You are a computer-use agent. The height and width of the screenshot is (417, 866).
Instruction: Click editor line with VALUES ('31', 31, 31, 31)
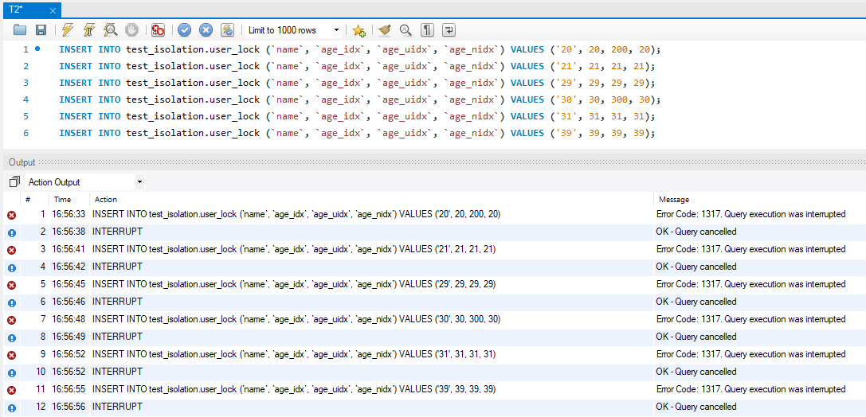pos(357,116)
